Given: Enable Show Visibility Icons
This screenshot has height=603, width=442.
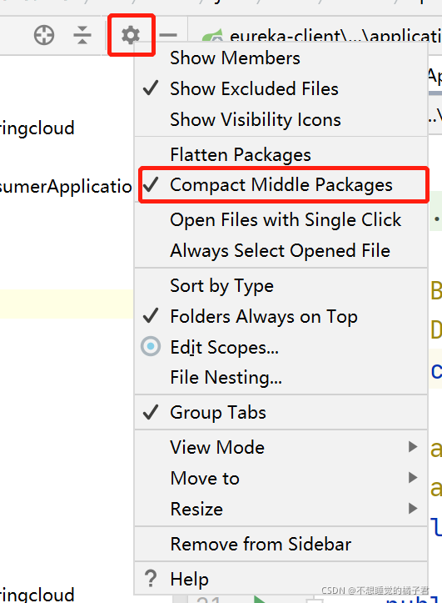Looking at the screenshot, I should click(281, 119).
